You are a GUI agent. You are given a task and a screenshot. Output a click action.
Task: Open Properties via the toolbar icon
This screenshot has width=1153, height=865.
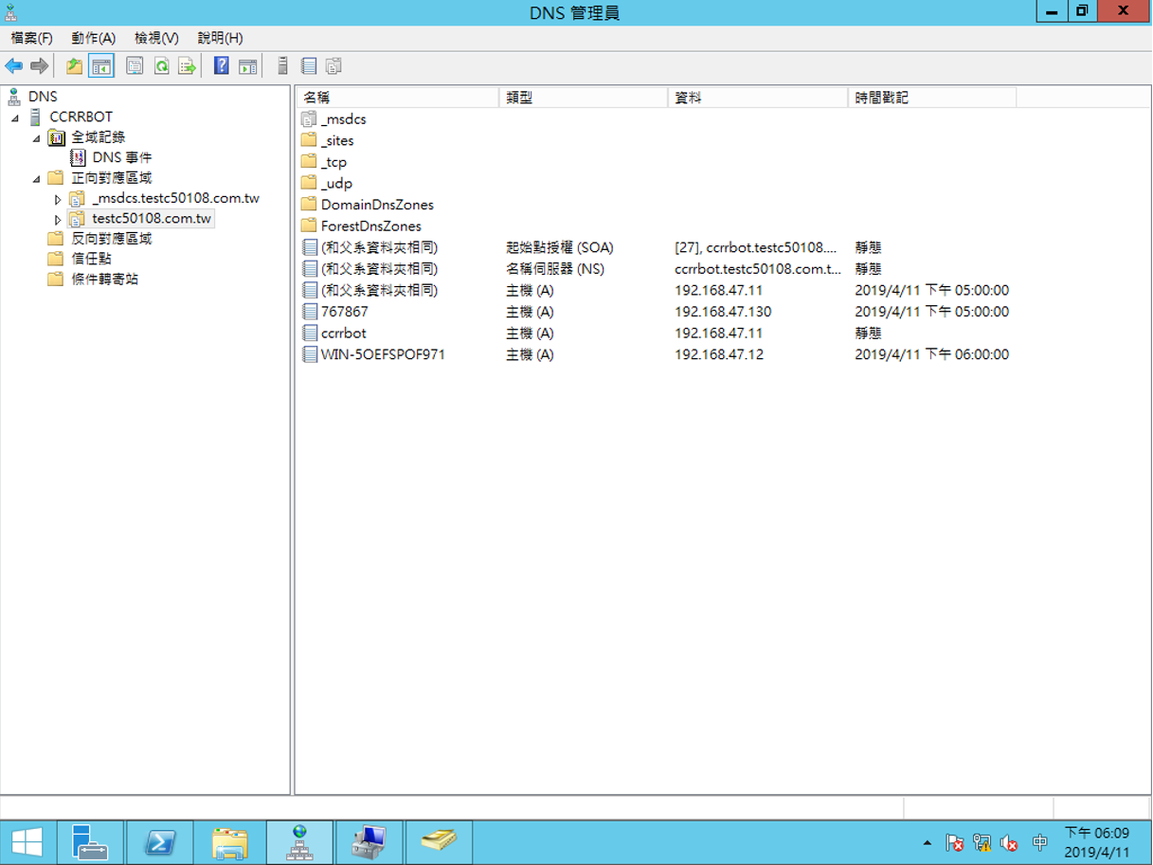pyautogui.click(x=135, y=66)
